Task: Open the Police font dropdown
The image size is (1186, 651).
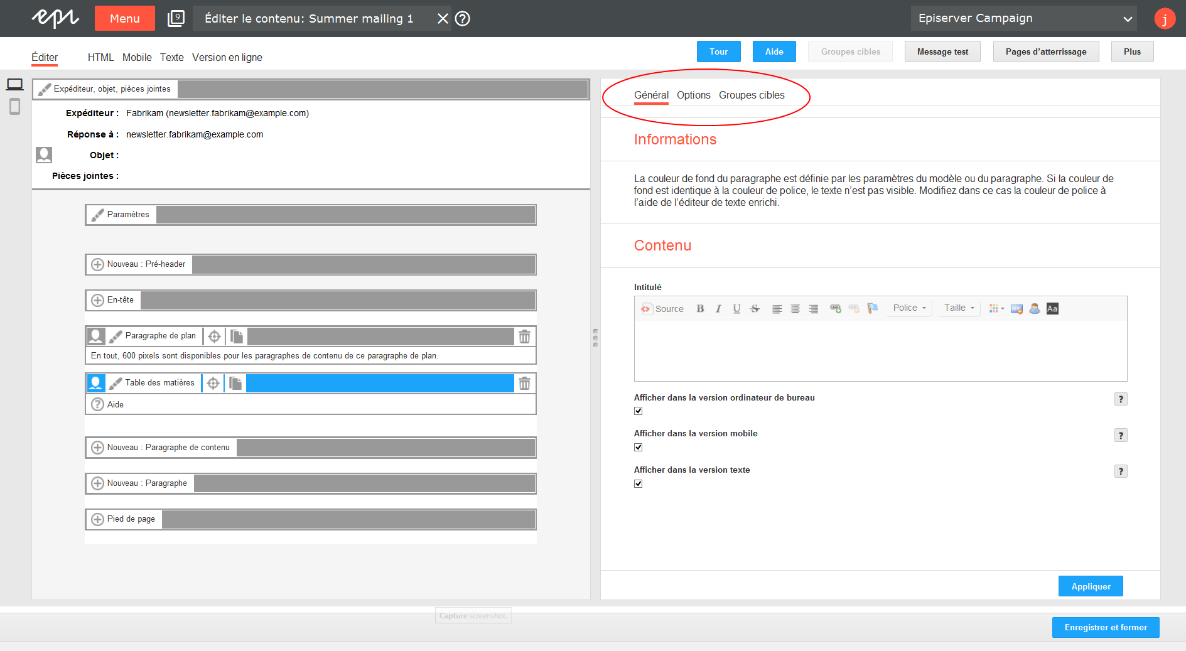Action: (x=909, y=308)
